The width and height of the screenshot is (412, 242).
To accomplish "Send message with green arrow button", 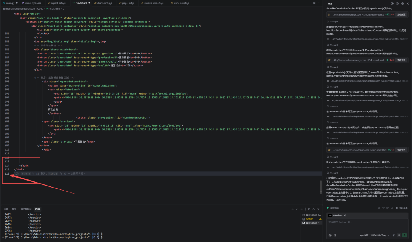I will [x=404, y=235].
